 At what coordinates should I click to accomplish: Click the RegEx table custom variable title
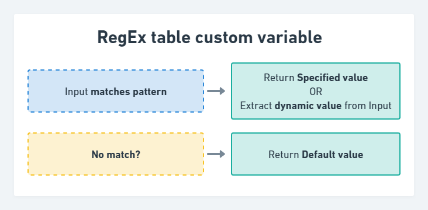coord(210,37)
